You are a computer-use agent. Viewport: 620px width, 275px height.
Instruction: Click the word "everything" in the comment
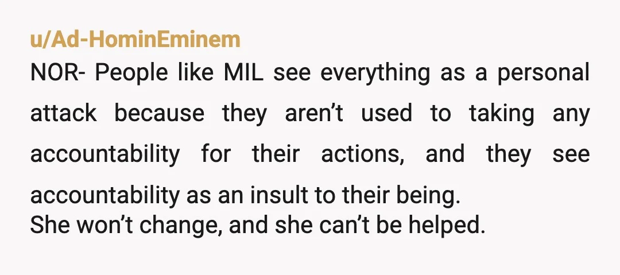click(375, 73)
